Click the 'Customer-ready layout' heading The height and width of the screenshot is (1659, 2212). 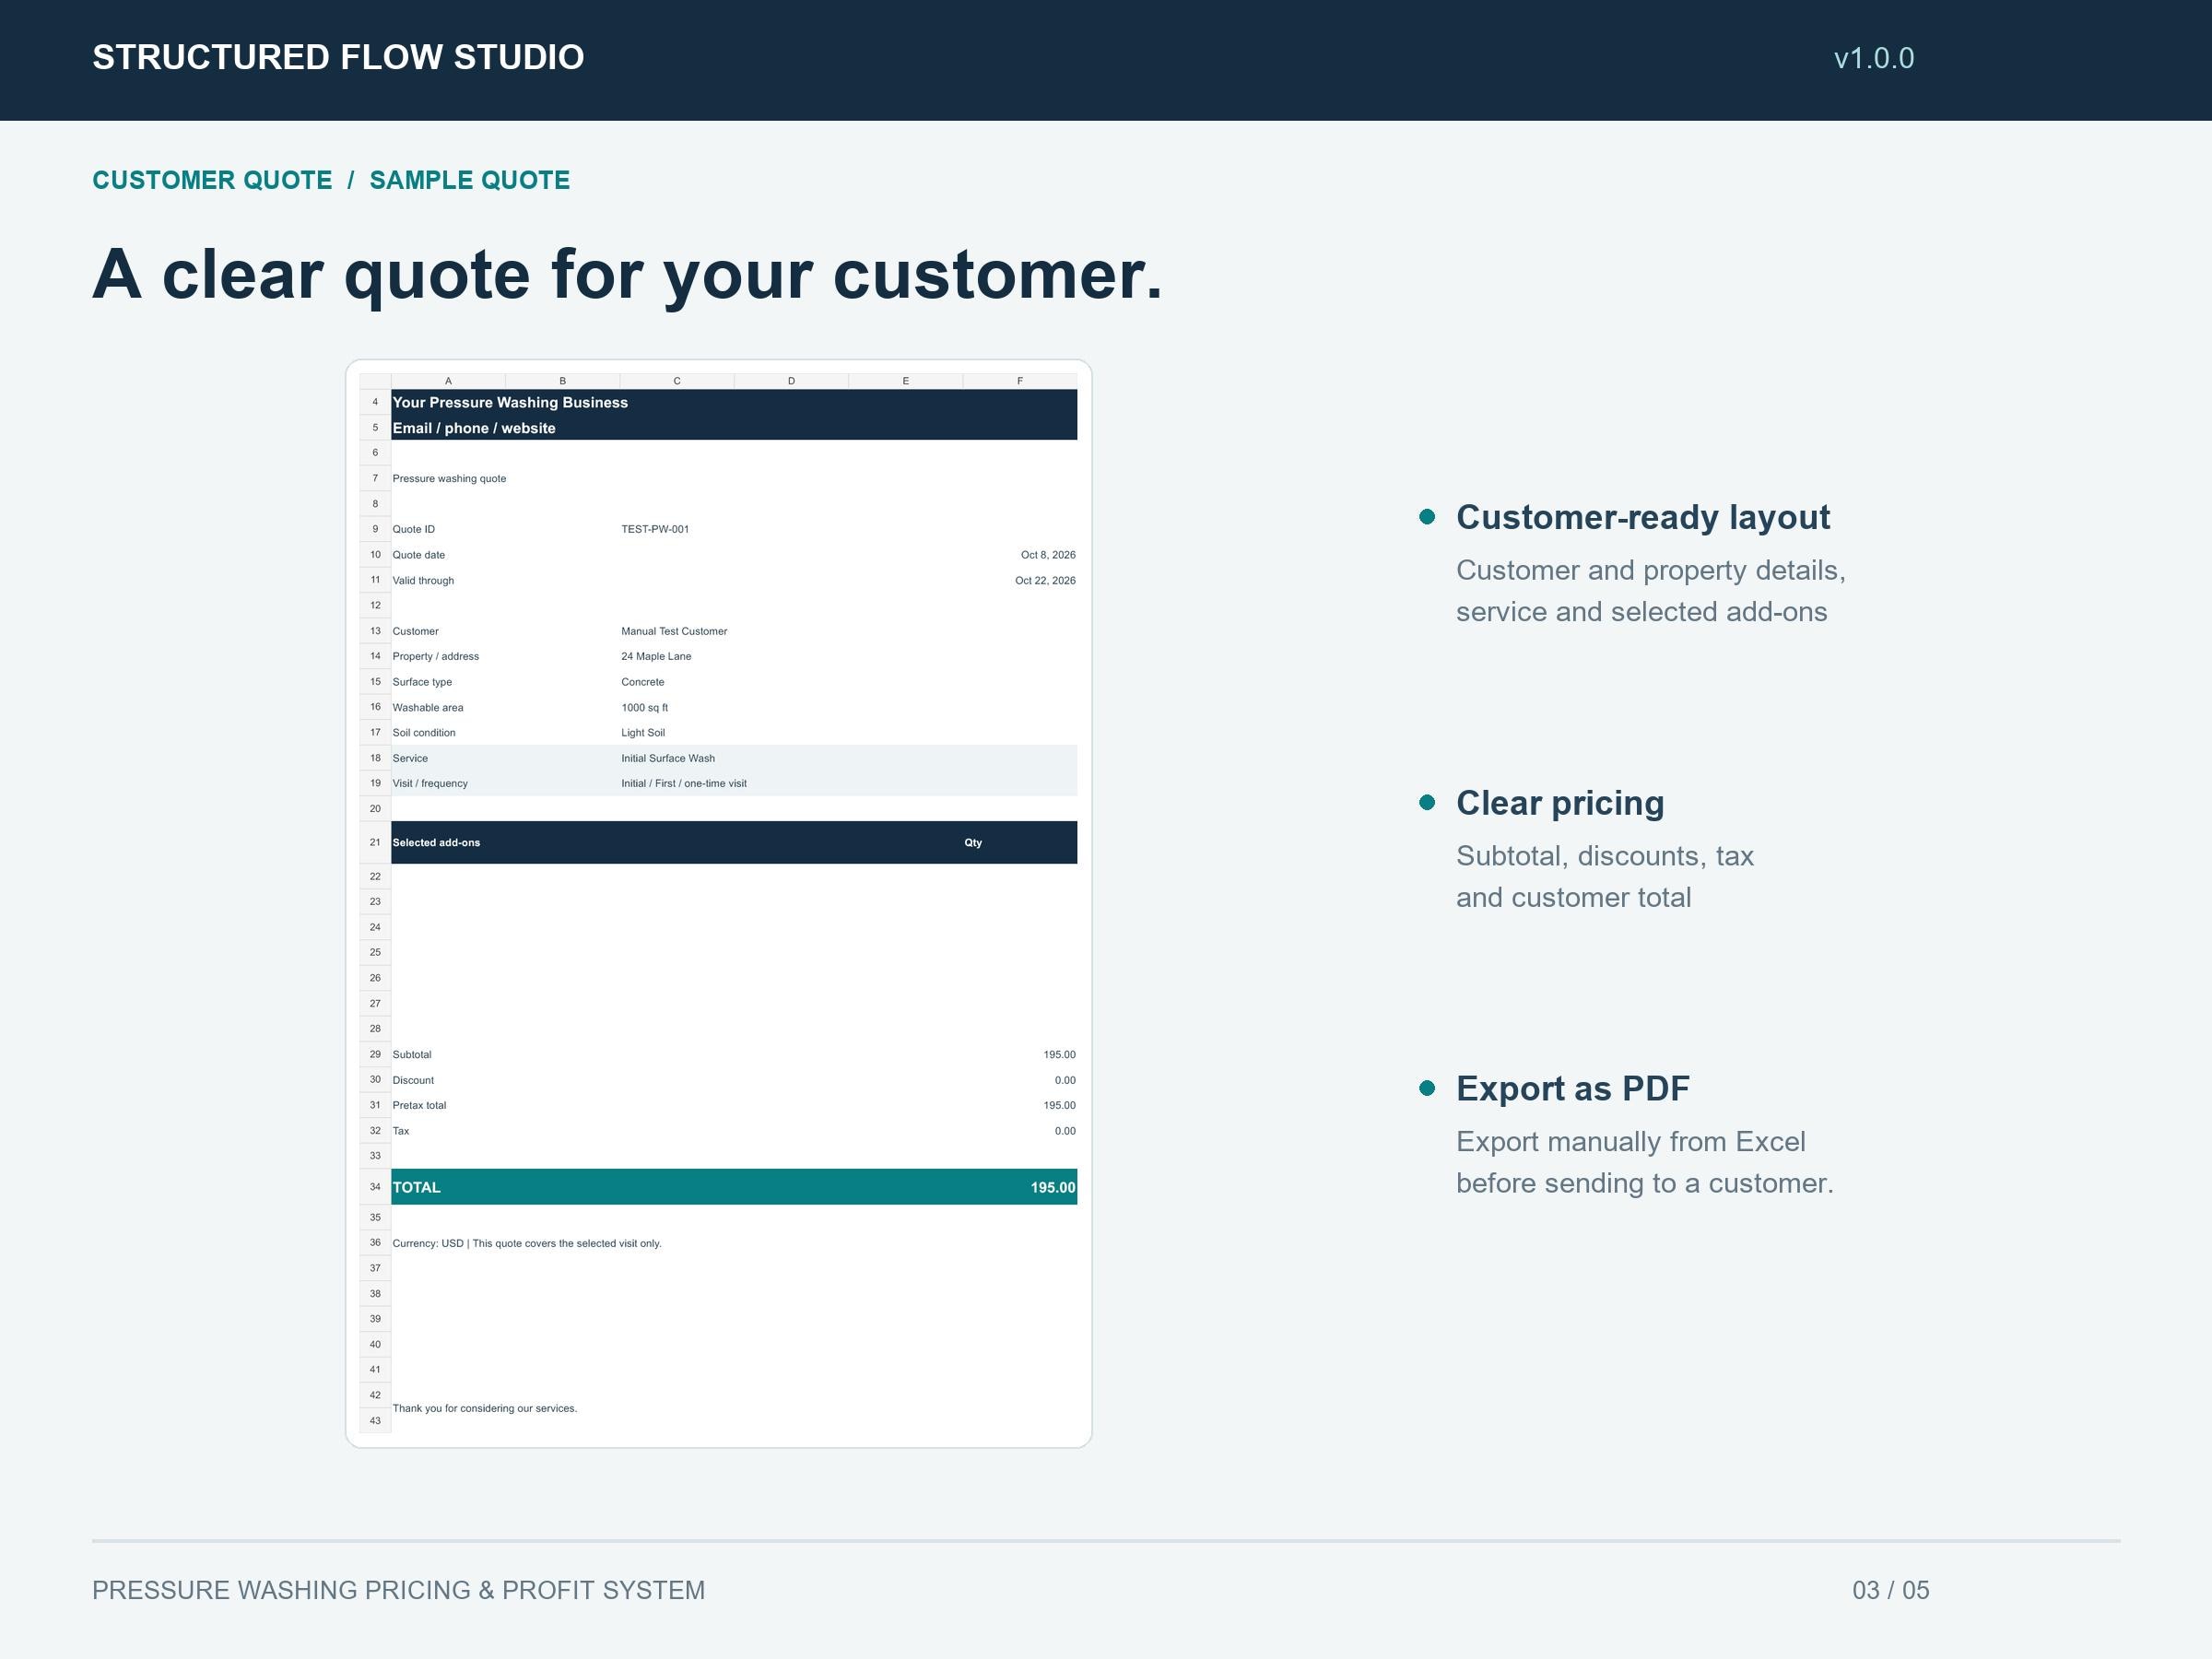tap(1643, 517)
